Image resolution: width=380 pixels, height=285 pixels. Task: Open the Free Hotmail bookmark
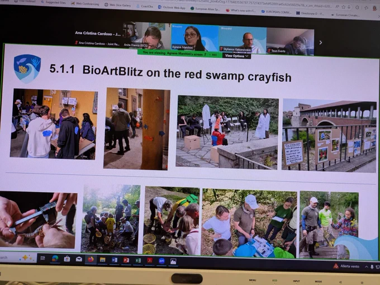coord(24,1)
